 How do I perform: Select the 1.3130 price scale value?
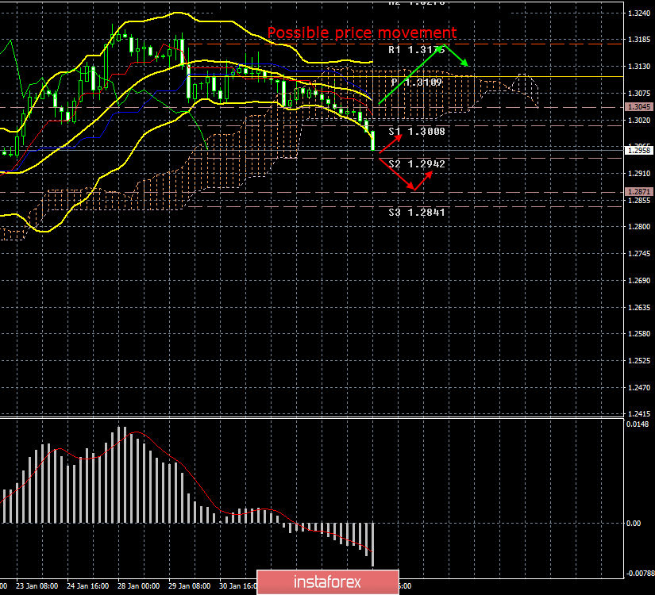(x=639, y=67)
